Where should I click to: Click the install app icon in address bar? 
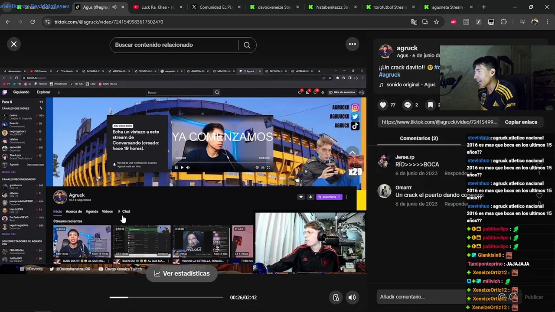[425, 22]
